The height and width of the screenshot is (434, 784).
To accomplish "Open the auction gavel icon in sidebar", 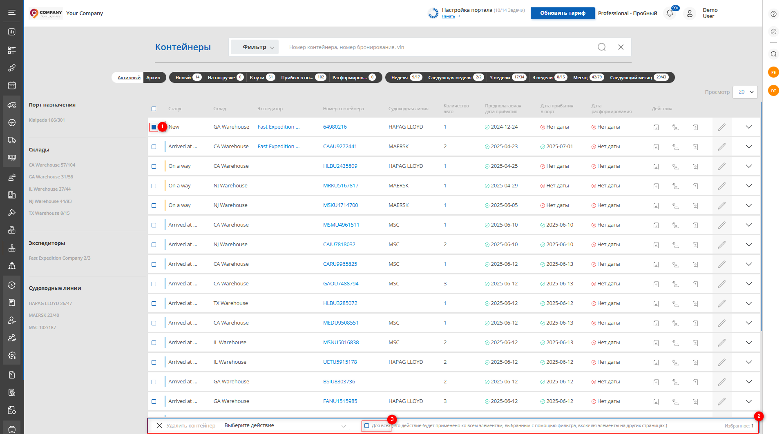I will [12, 212].
